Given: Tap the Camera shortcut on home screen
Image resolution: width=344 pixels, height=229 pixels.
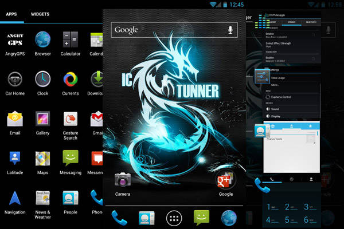Looking at the screenshot, I should click(x=123, y=184).
